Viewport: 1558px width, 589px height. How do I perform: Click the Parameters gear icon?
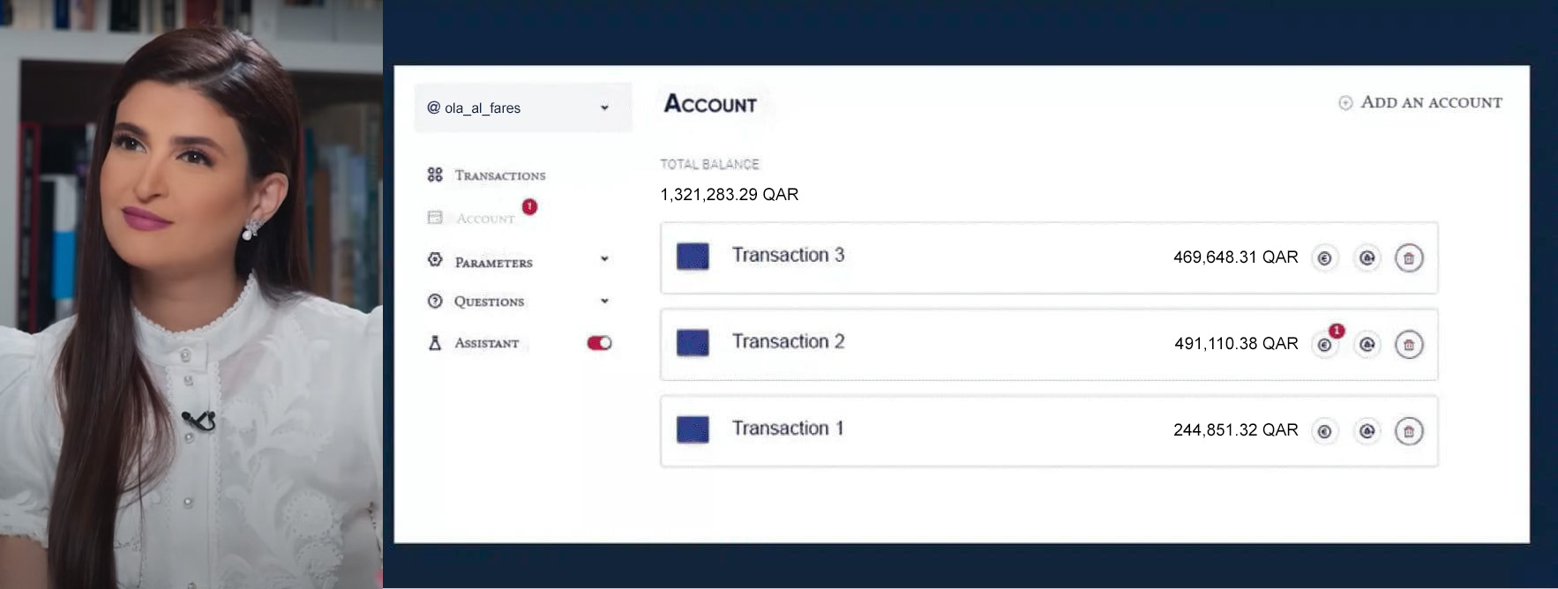(x=435, y=259)
